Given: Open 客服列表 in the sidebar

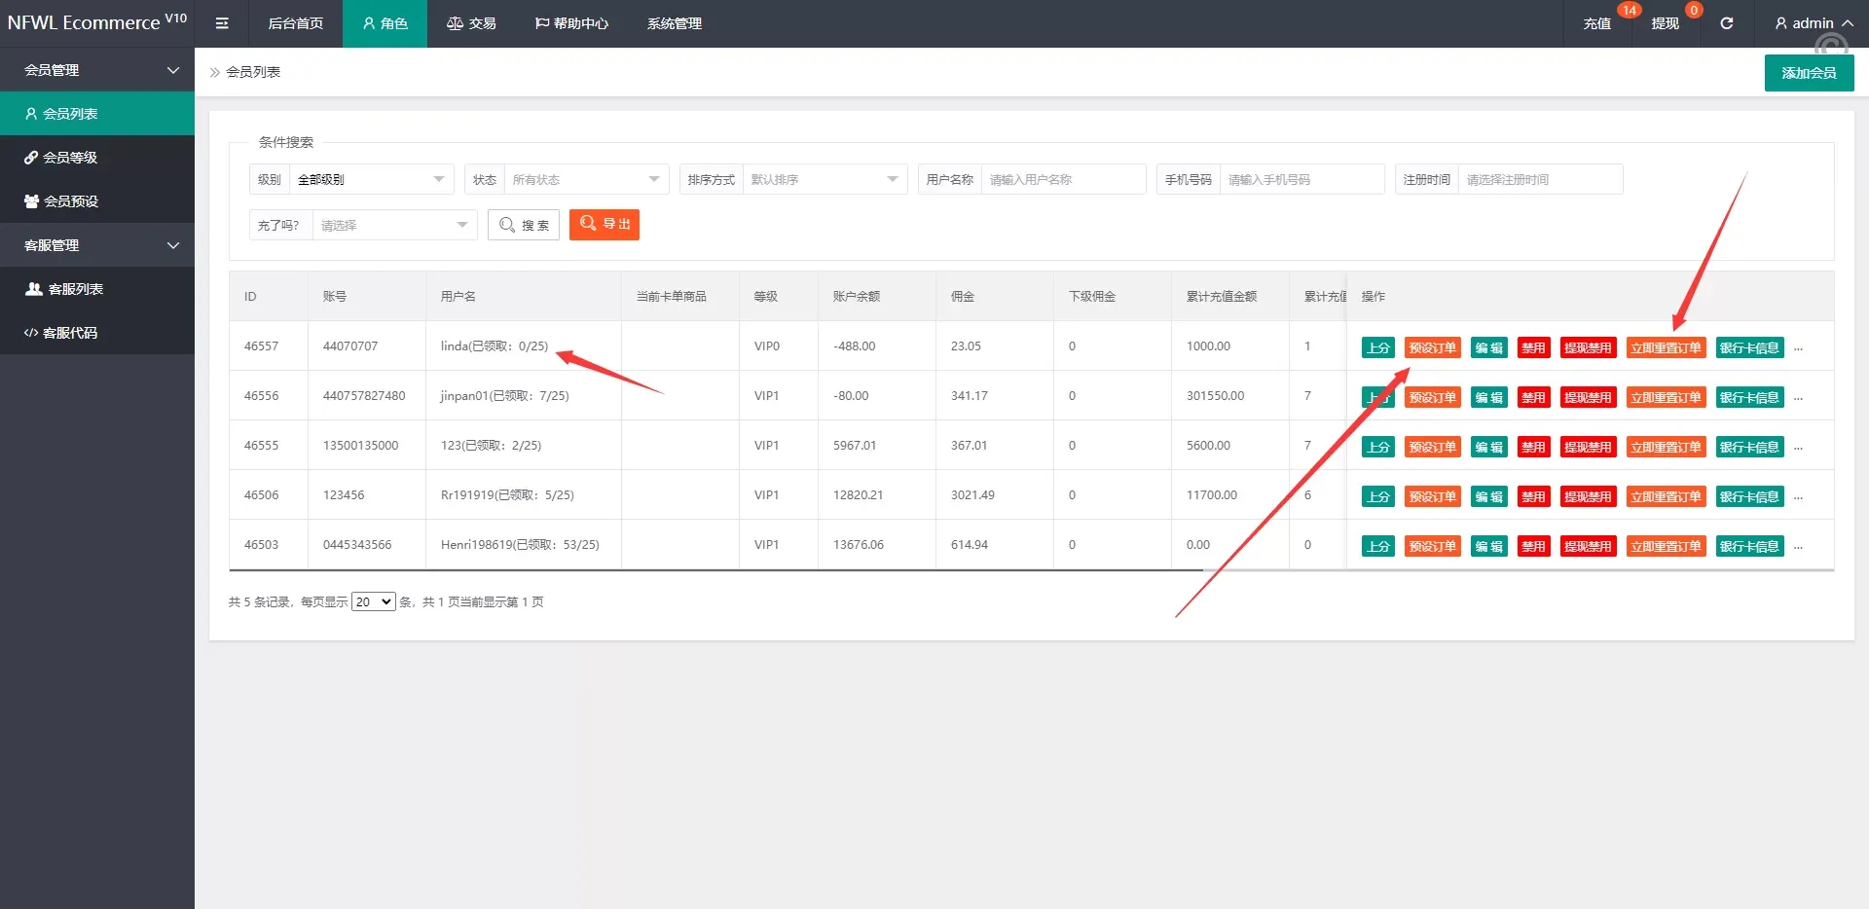Looking at the screenshot, I should point(75,289).
